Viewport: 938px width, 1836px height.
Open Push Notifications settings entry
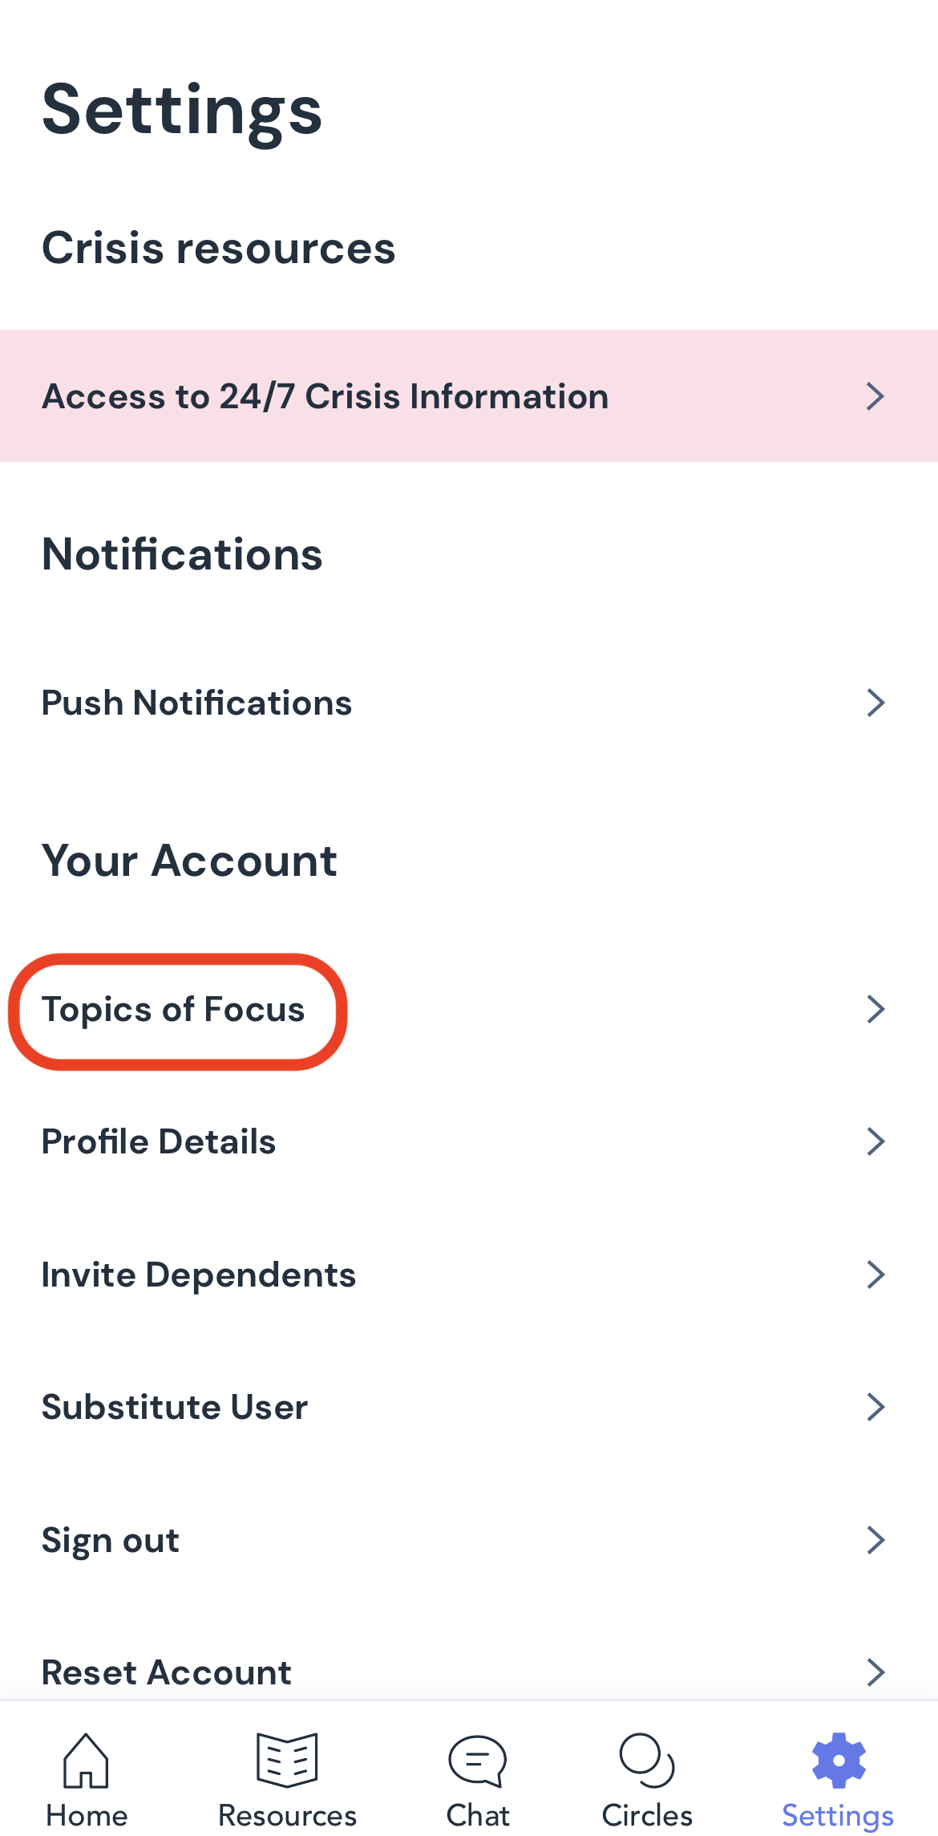pos(197,703)
